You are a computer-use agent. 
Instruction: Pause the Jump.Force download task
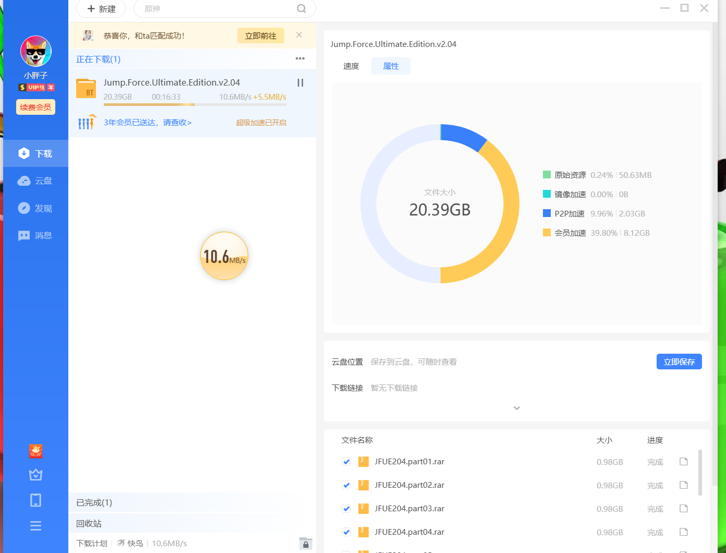(x=300, y=83)
